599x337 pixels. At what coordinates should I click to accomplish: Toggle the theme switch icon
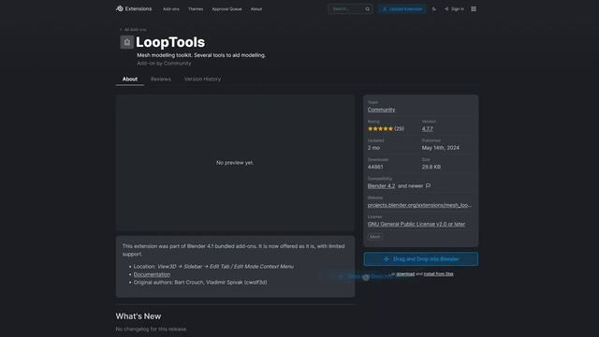(x=434, y=8)
